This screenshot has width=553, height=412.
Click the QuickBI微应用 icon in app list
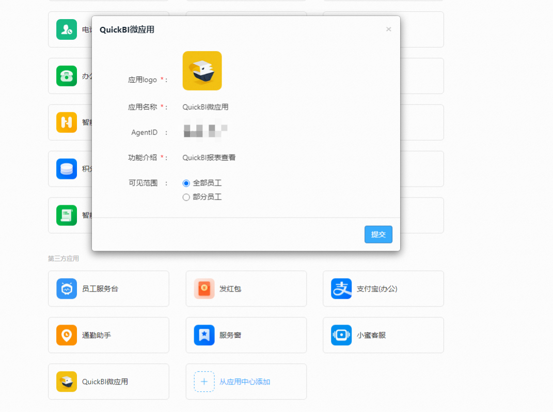coord(67,382)
